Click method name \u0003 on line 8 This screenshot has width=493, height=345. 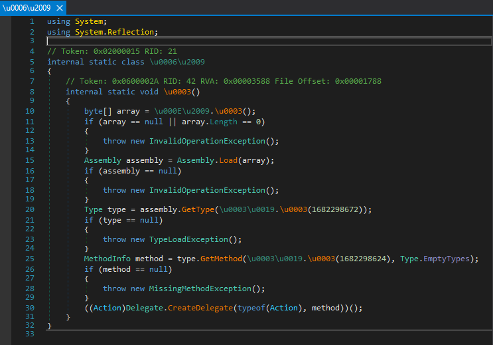[177, 92]
